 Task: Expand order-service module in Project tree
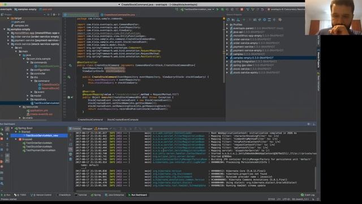pos(8,37)
